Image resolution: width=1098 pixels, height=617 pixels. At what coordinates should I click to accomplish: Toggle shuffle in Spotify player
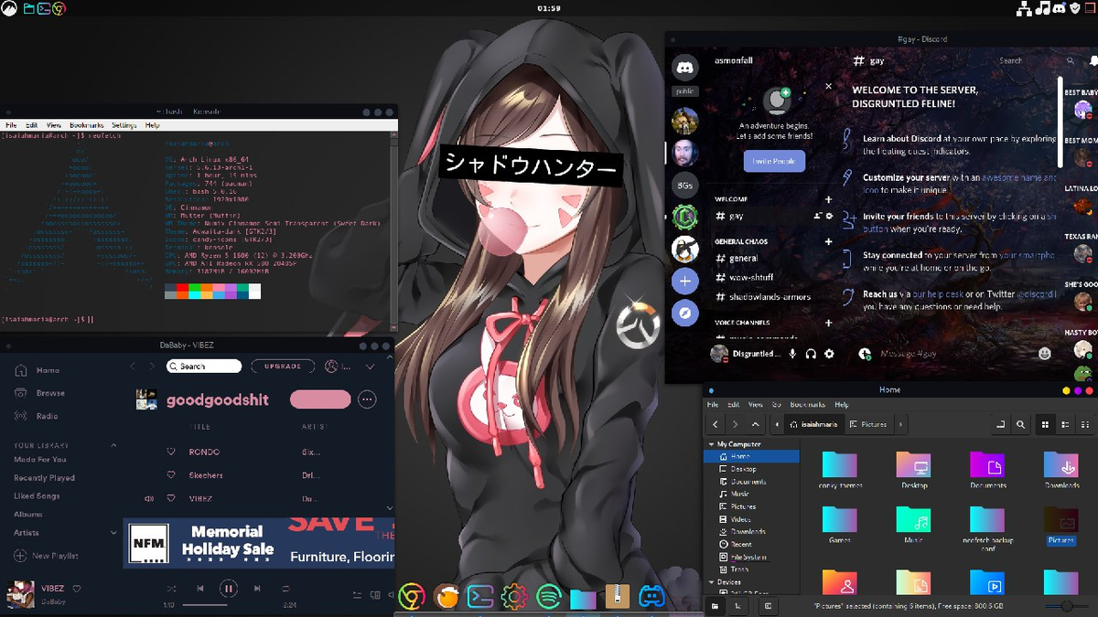click(171, 589)
